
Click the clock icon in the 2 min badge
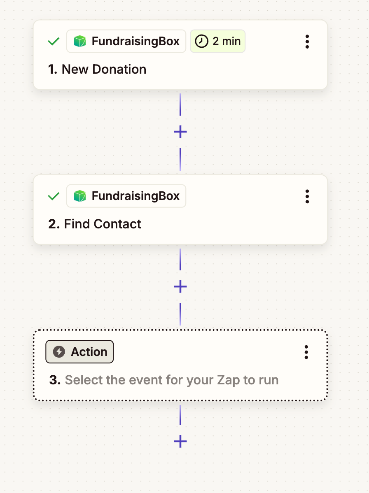pos(201,41)
